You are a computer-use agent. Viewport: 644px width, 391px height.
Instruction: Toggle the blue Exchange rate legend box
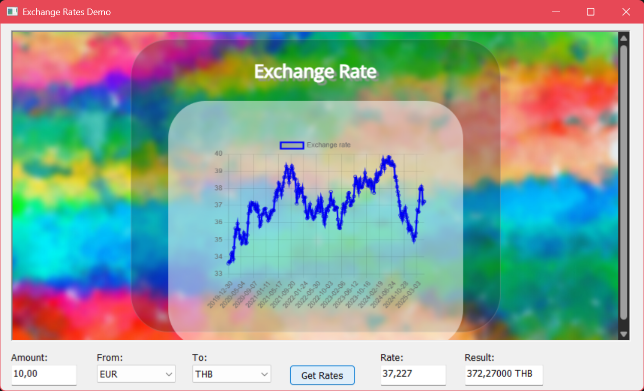point(292,145)
